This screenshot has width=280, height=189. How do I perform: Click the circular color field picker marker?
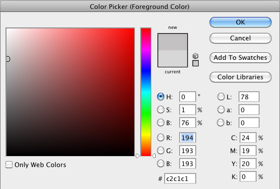click(x=8, y=59)
